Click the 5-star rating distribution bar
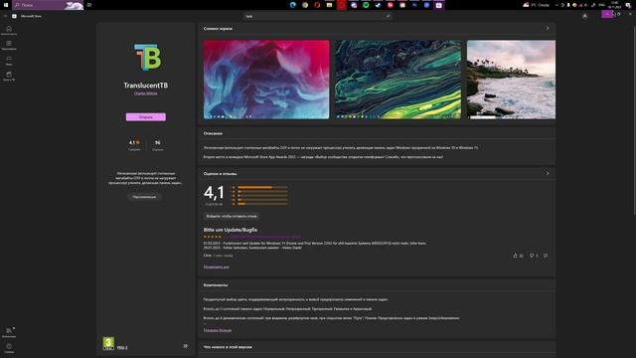This screenshot has width=636, height=358. pos(262,187)
